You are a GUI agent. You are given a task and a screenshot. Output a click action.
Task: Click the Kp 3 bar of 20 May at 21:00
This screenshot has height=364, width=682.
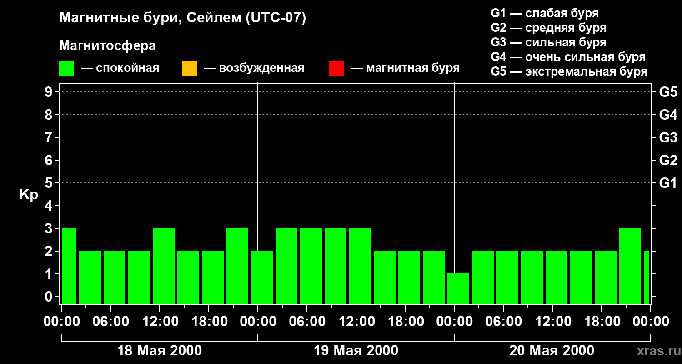630,266
